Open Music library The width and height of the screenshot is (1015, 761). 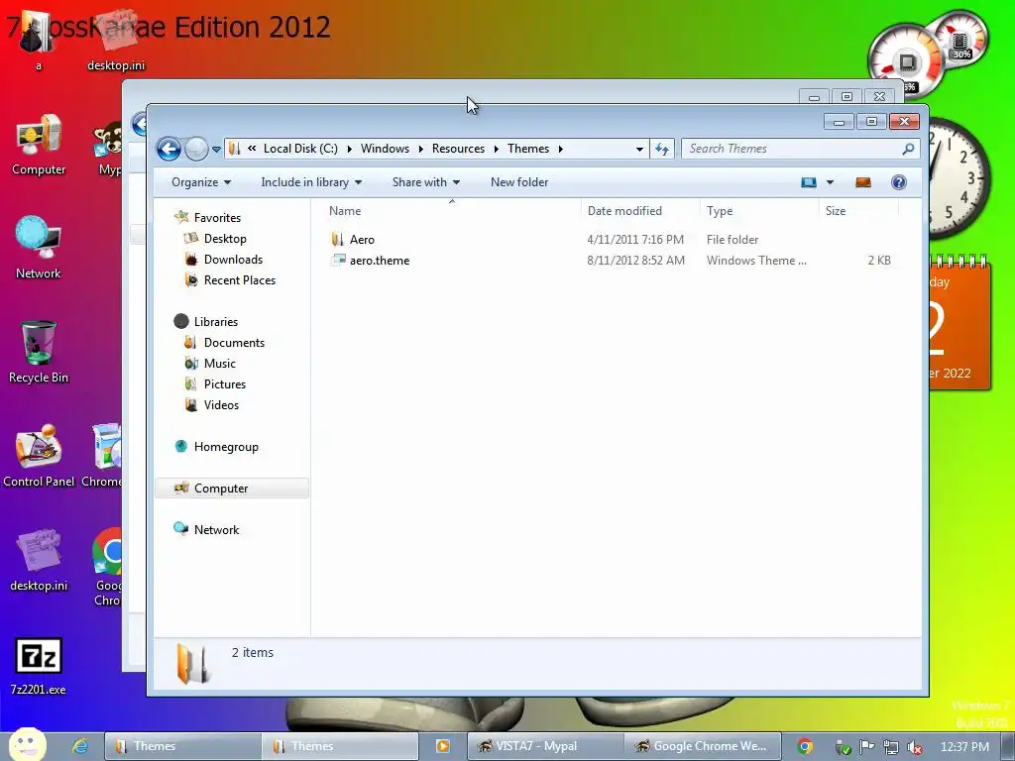pos(219,363)
